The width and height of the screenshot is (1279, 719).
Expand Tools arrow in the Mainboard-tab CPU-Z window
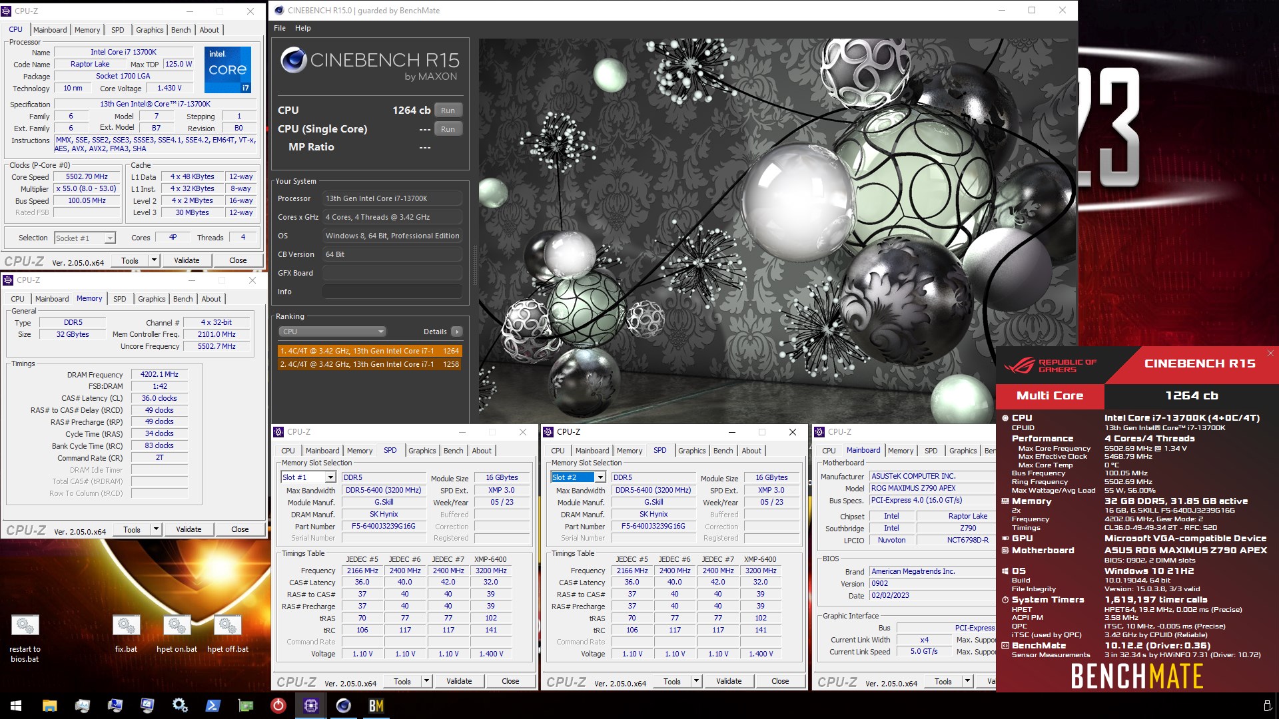968,681
